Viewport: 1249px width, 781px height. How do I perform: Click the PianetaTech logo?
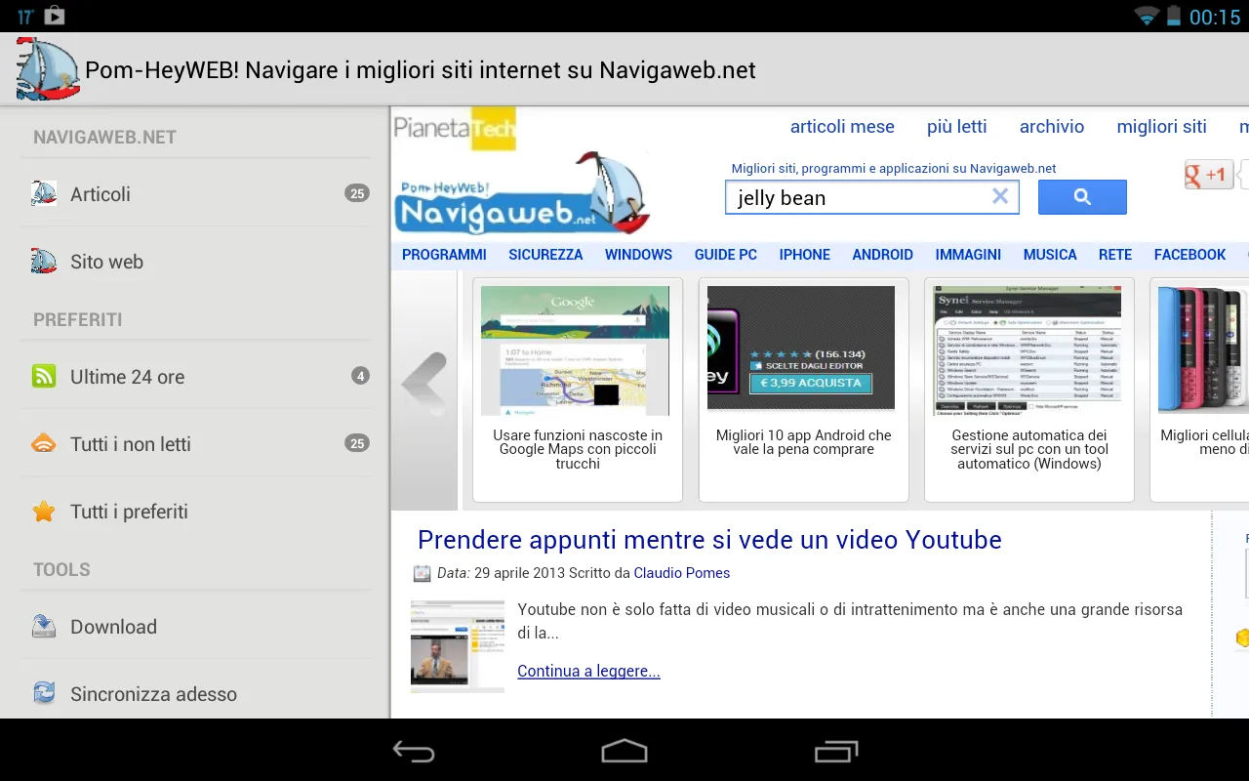pyautogui.click(x=455, y=129)
